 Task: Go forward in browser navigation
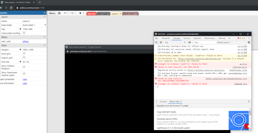click(6, 8)
